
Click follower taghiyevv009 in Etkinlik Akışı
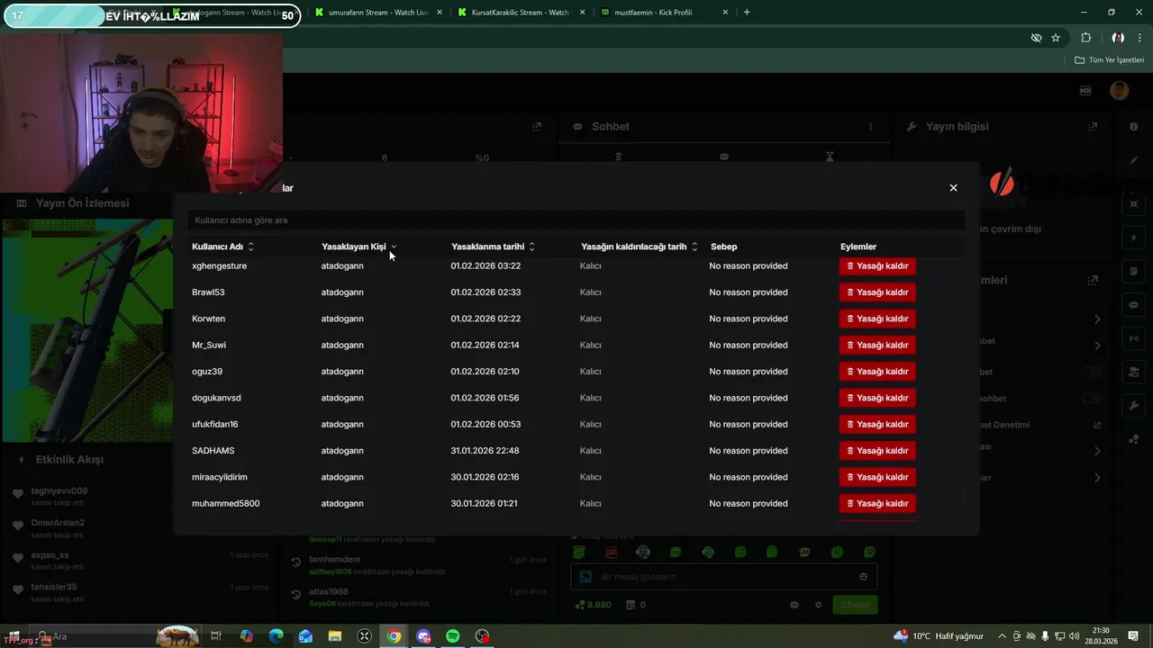click(59, 491)
